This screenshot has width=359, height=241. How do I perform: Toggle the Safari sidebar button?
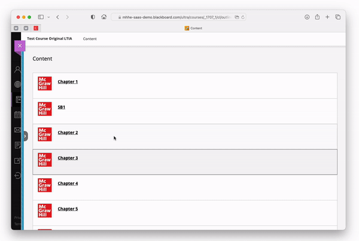coord(41,17)
